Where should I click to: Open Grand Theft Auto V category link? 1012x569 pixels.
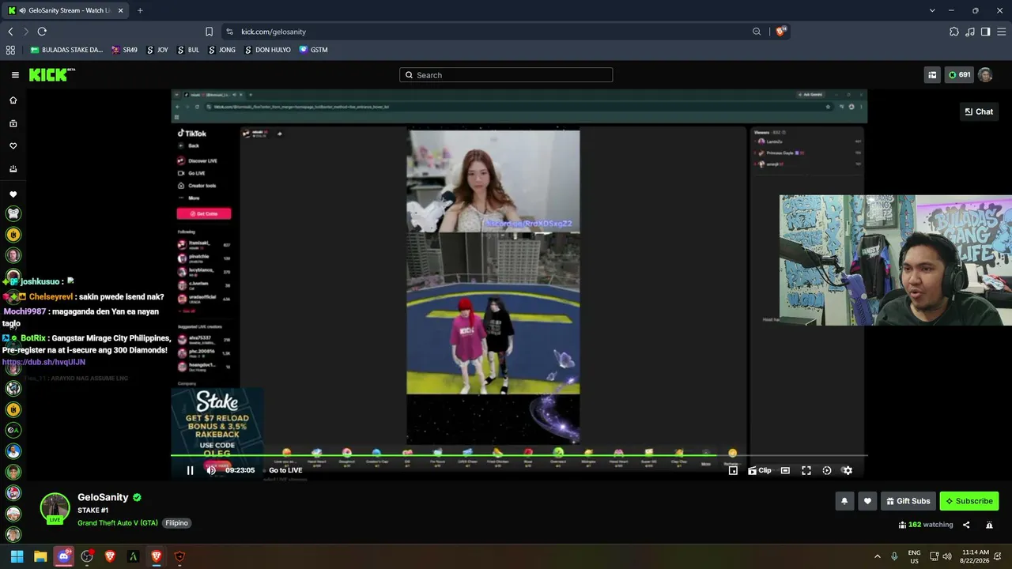118,523
